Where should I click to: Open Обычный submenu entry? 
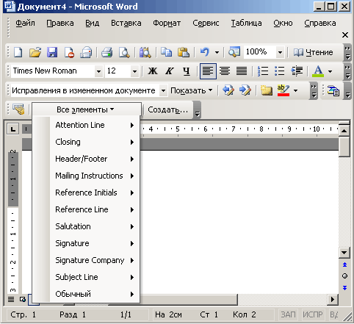click(x=86, y=294)
